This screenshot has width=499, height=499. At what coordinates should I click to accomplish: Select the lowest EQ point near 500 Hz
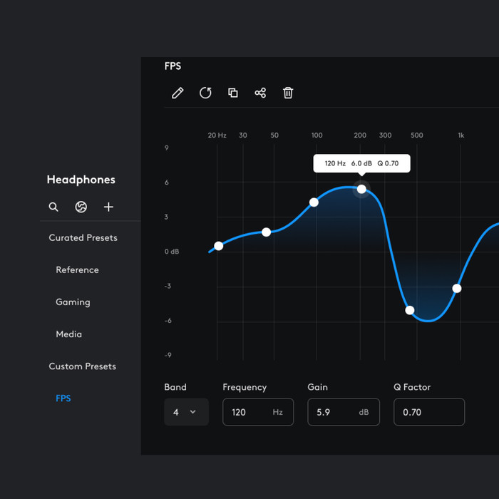pos(410,310)
